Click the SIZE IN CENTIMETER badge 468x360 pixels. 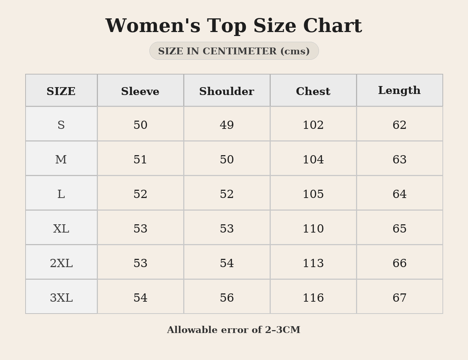(x=234, y=51)
